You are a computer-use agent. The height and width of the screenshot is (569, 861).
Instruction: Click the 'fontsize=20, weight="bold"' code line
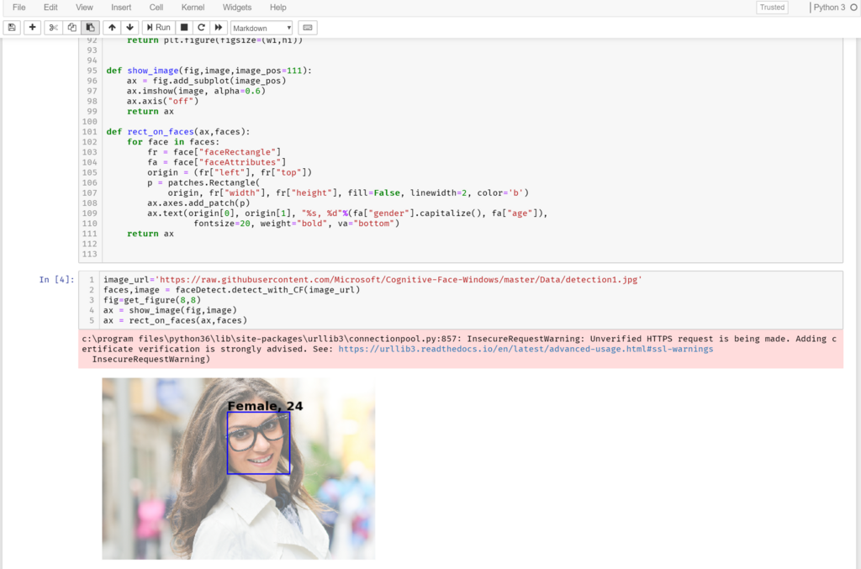coord(297,224)
